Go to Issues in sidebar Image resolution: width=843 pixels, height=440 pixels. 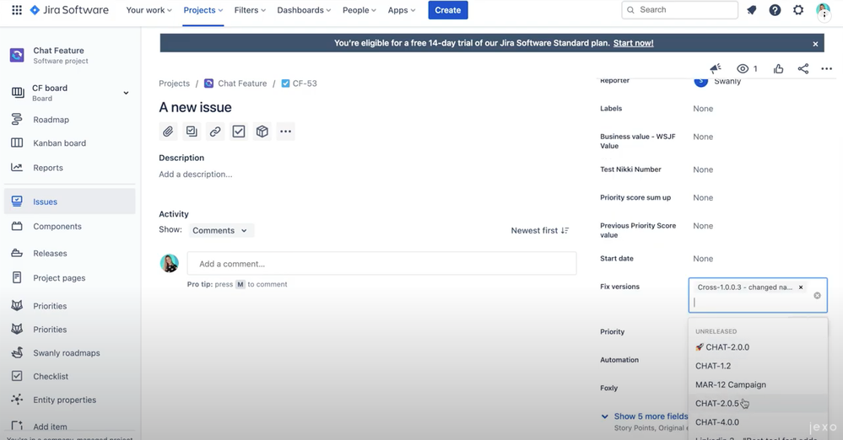pos(70,201)
